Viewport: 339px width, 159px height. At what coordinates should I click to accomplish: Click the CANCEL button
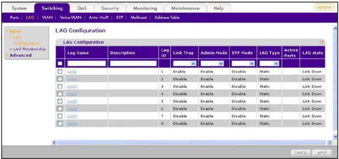(x=301, y=153)
